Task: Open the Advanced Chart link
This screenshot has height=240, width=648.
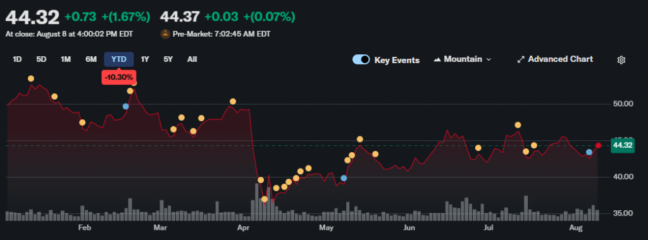Action: tap(555, 59)
